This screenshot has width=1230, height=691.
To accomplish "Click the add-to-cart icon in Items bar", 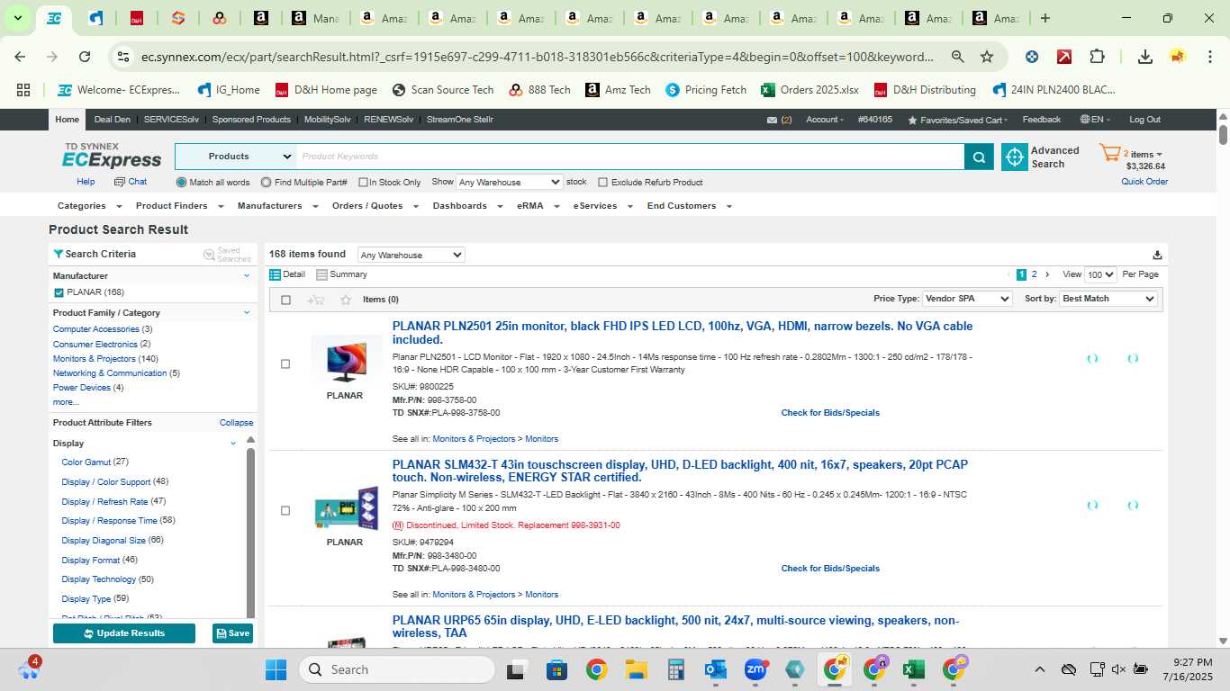I will click(315, 300).
